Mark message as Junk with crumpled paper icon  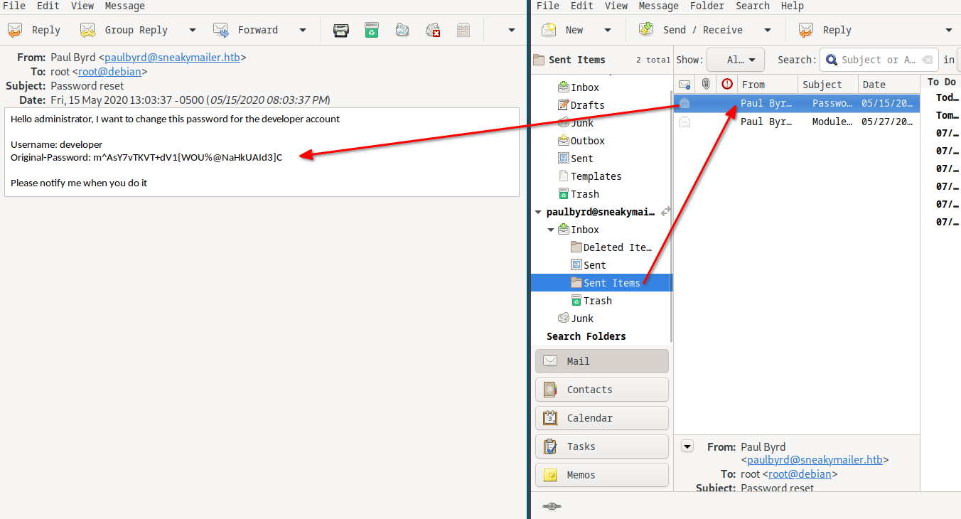click(402, 30)
